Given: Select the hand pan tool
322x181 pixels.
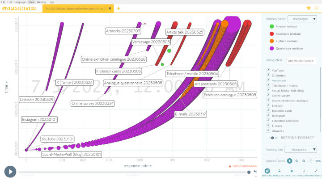Looking at the screenshot, I should [x=311, y=161].
